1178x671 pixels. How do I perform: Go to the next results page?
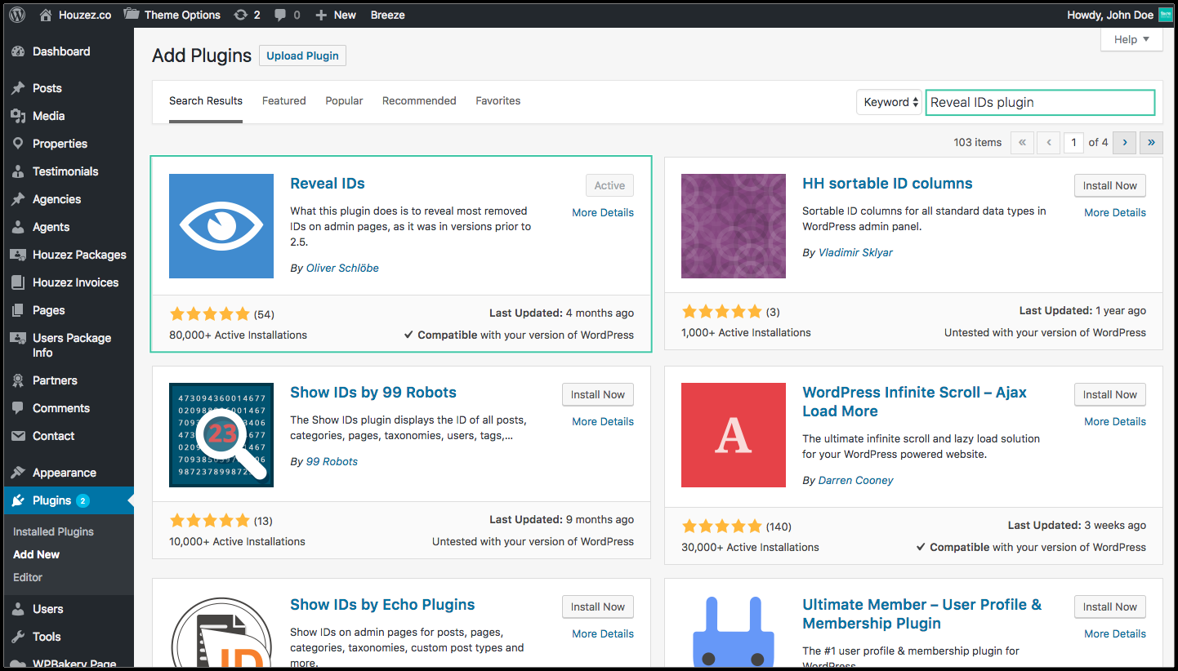click(1124, 142)
